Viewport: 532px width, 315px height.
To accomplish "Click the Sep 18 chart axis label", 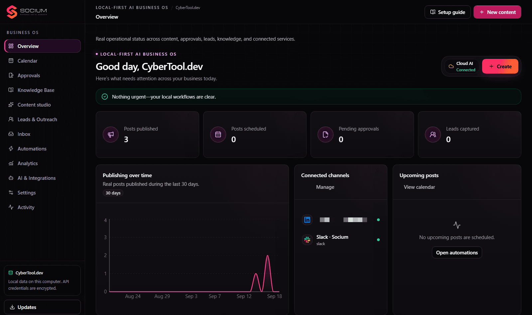I will click(274, 296).
